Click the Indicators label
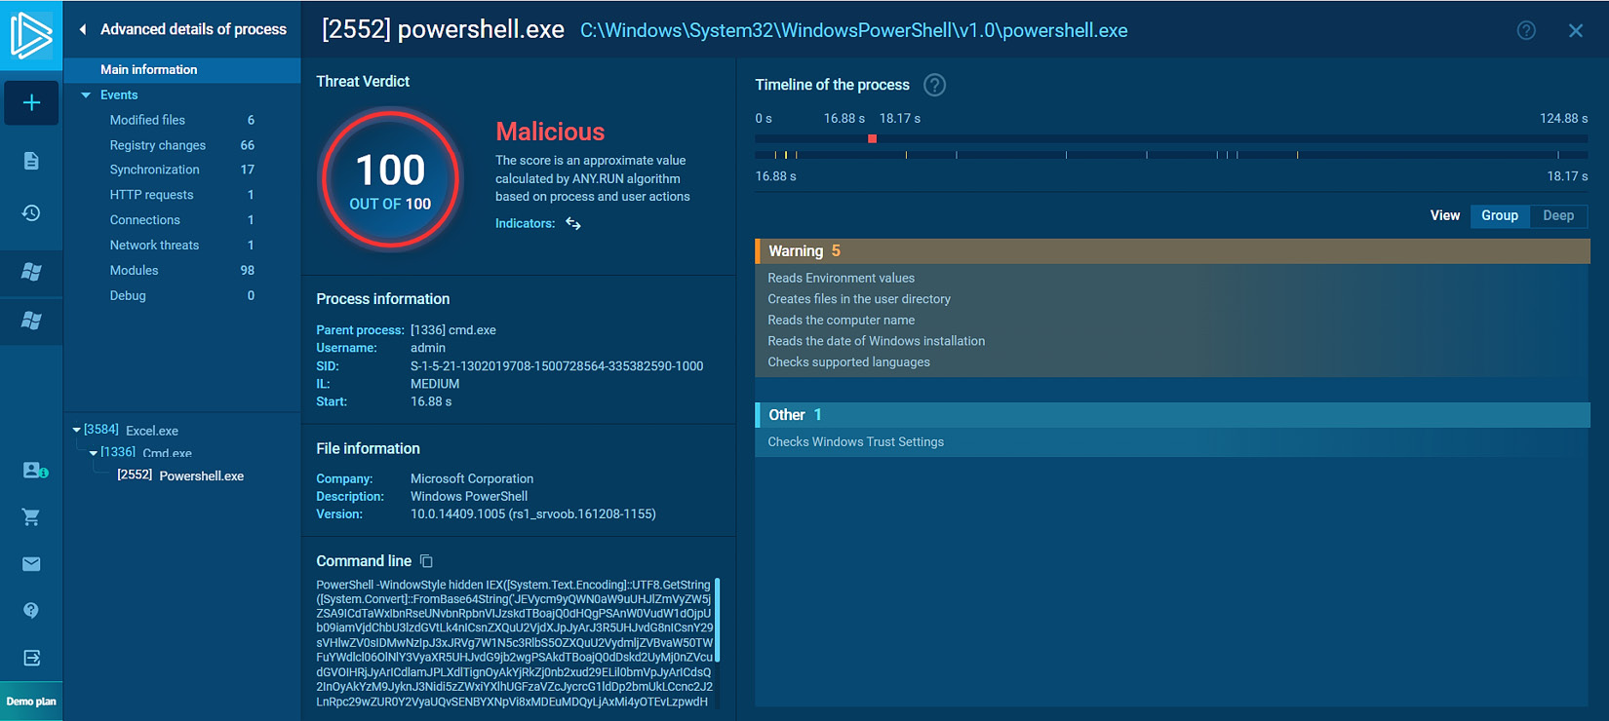Image resolution: width=1609 pixels, height=721 pixels. pyautogui.click(x=525, y=224)
